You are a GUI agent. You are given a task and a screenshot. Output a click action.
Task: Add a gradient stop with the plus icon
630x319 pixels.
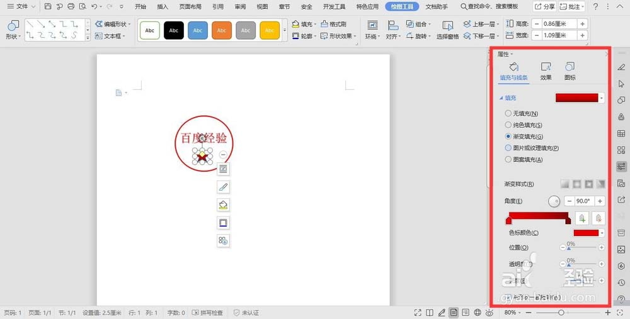(x=582, y=218)
